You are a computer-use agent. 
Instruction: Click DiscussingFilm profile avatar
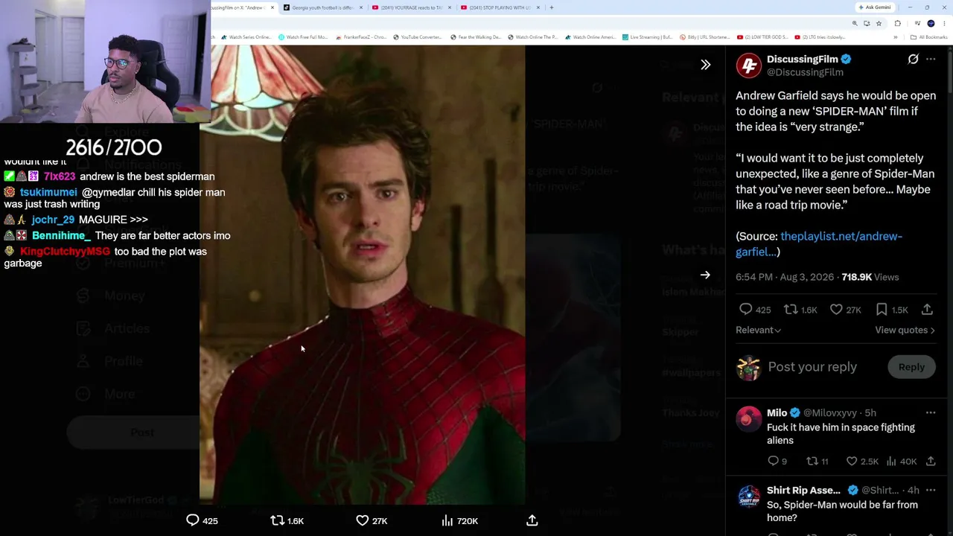pos(748,66)
